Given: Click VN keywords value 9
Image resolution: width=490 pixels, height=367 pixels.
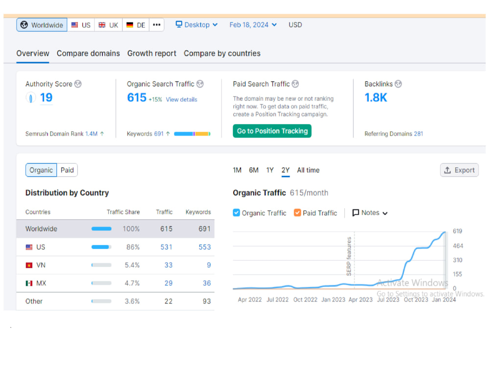Looking at the screenshot, I should coord(209,265).
